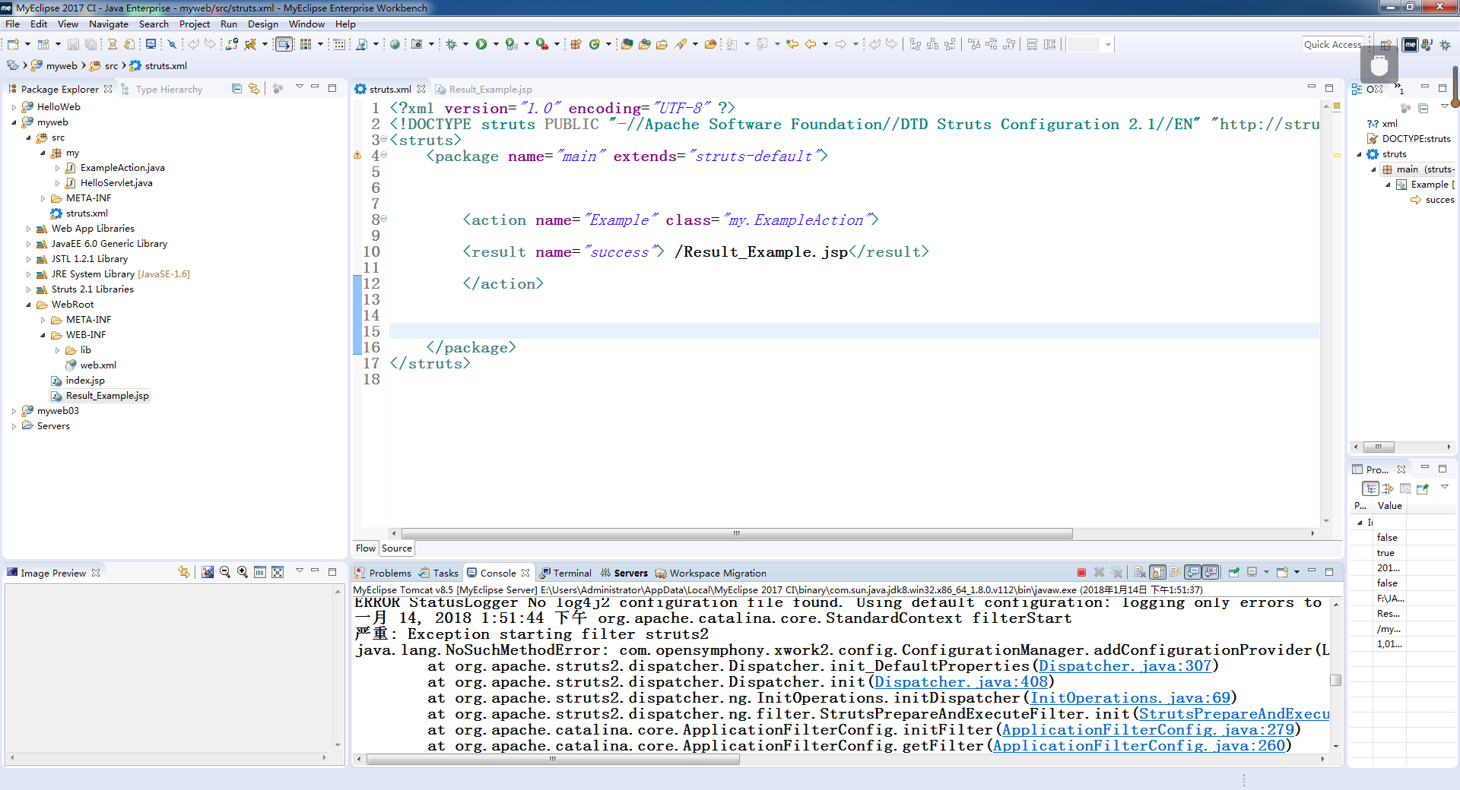The width and height of the screenshot is (1460, 790).
Task: Switch to the Result_Example.jsp editor tab
Action: coord(490,90)
